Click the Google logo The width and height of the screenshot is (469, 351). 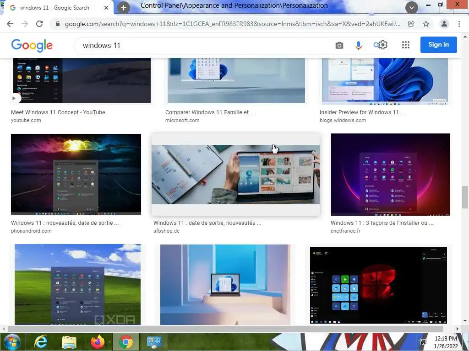(32, 45)
